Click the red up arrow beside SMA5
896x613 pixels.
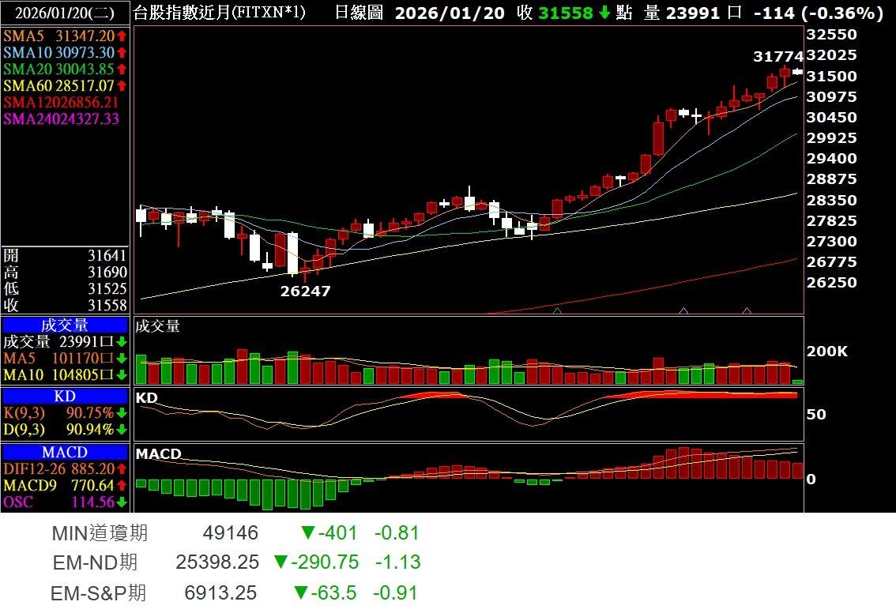[x=122, y=36]
